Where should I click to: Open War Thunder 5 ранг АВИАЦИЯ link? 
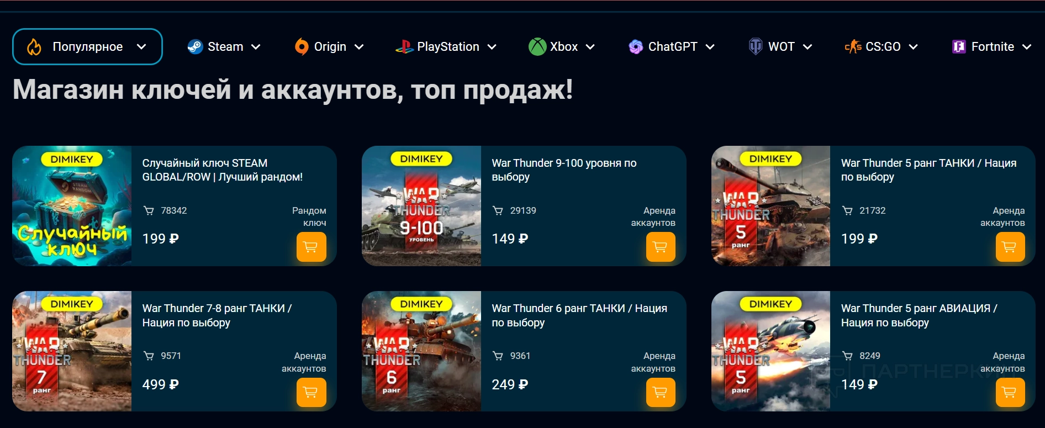919,315
